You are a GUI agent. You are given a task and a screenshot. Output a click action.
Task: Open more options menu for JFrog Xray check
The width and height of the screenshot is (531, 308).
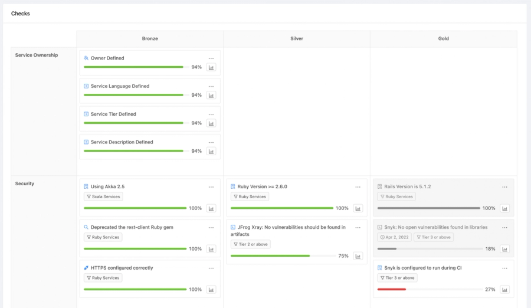coord(358,228)
